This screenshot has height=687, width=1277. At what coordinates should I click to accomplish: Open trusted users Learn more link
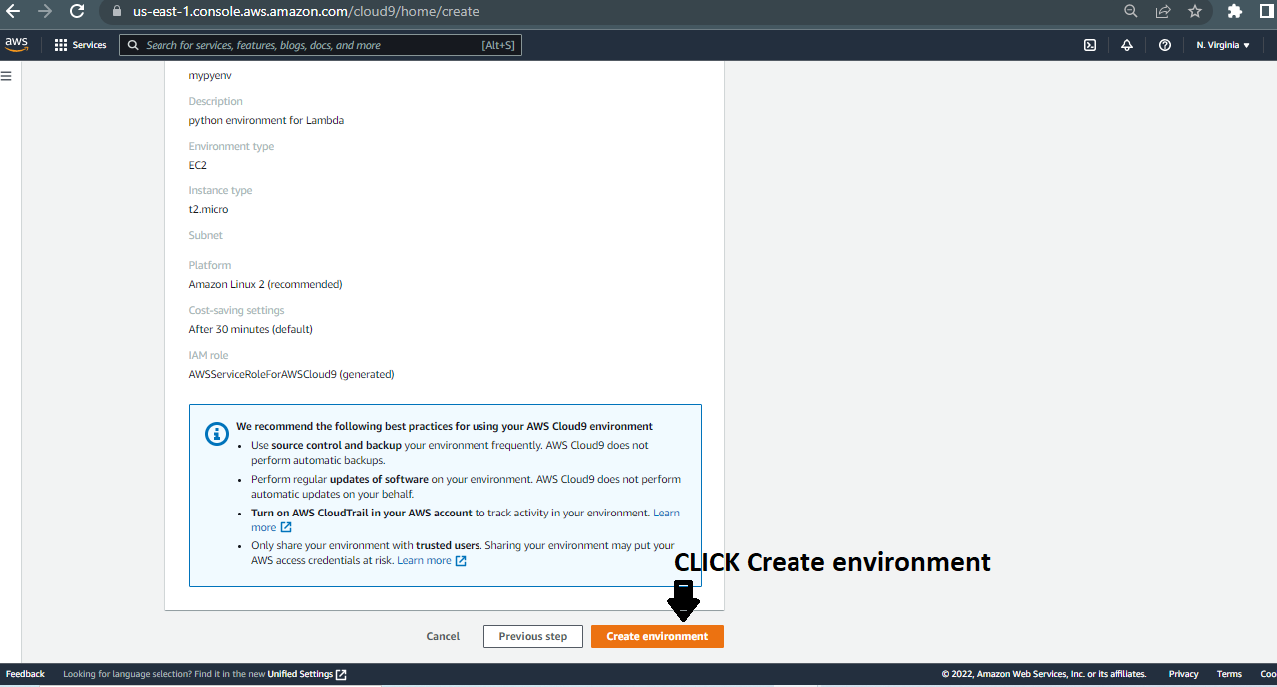click(424, 560)
